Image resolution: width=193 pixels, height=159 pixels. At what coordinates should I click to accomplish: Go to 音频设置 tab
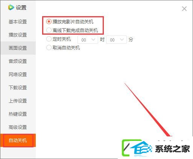pos(18,61)
